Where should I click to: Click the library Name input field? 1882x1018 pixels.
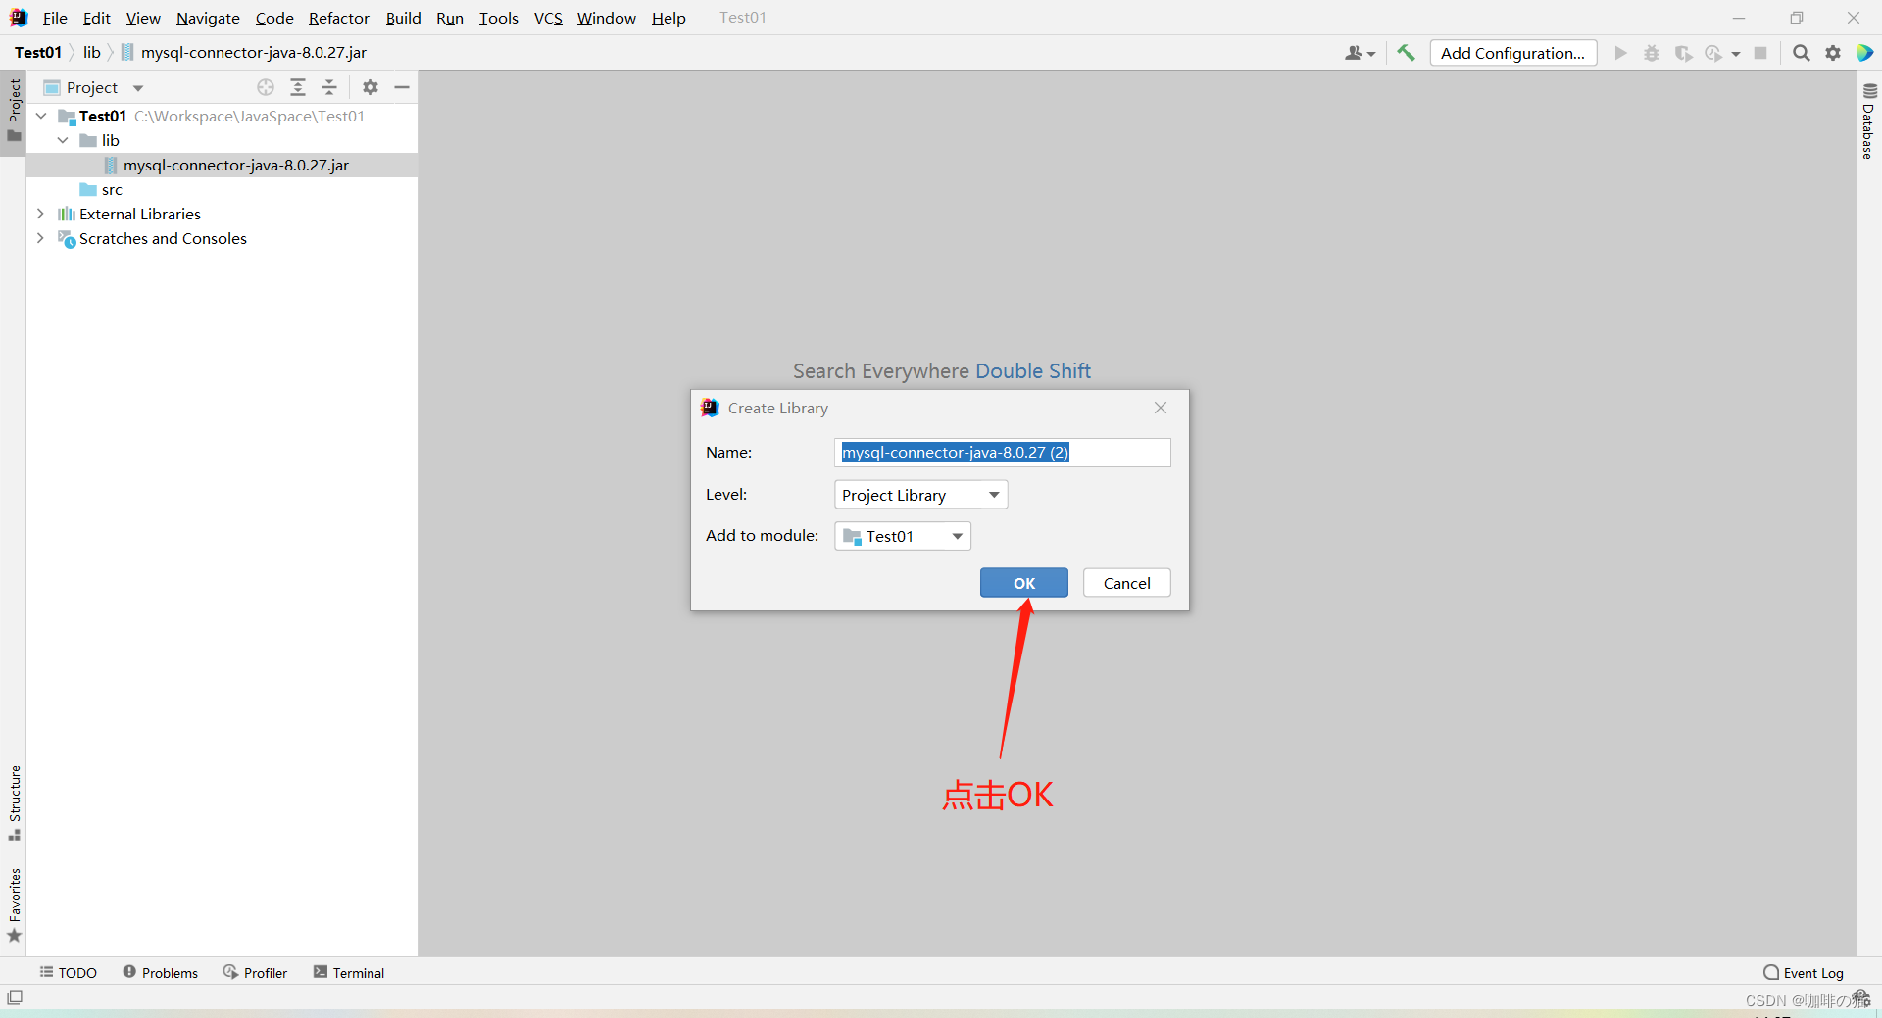point(1002,452)
